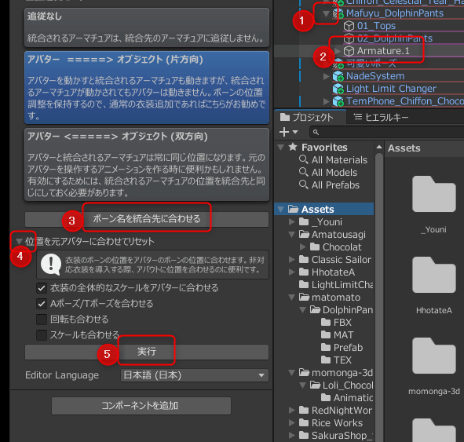Enable スケールも合わせる checkbox

click(x=42, y=335)
